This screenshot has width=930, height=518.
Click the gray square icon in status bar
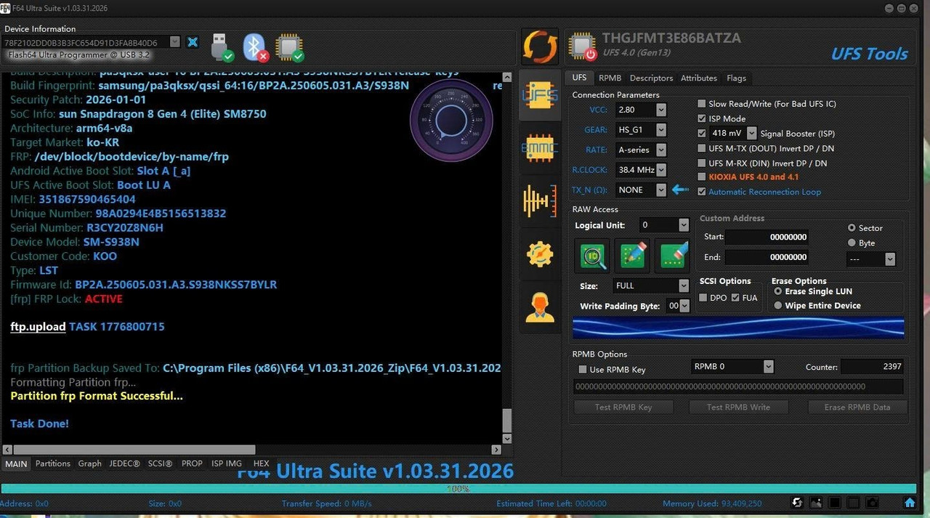(854, 503)
